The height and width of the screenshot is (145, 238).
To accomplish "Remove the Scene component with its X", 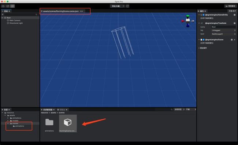I will point(234,40).
